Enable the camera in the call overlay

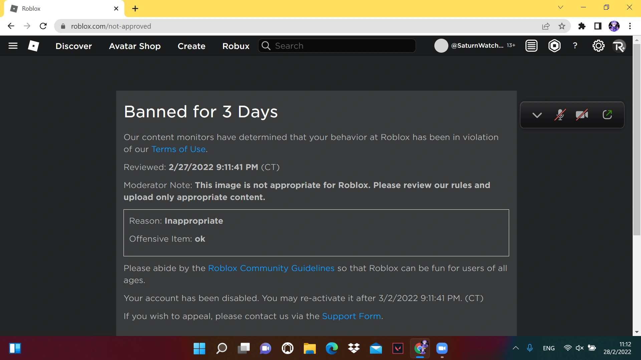[582, 115]
